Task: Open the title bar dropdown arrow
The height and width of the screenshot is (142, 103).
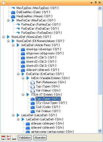Action: click(91, 3)
